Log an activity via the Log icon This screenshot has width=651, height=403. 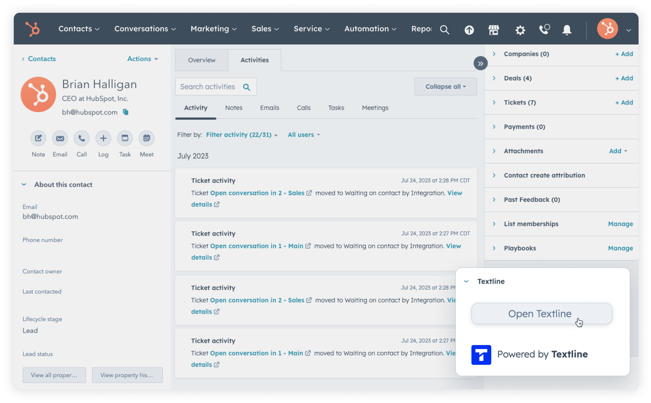click(103, 138)
